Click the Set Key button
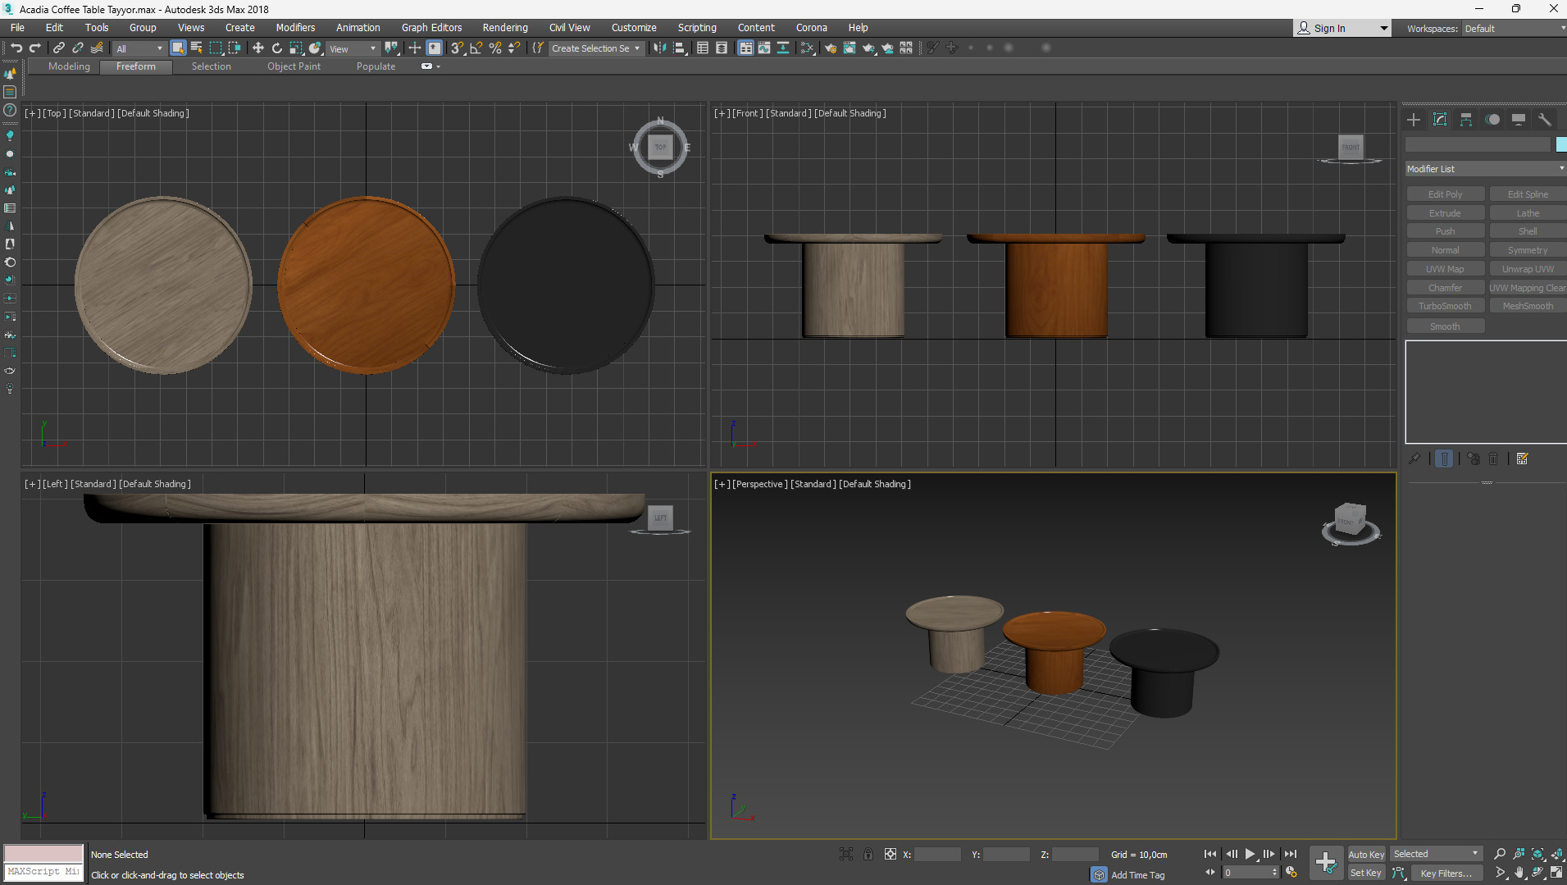 click(x=1366, y=873)
